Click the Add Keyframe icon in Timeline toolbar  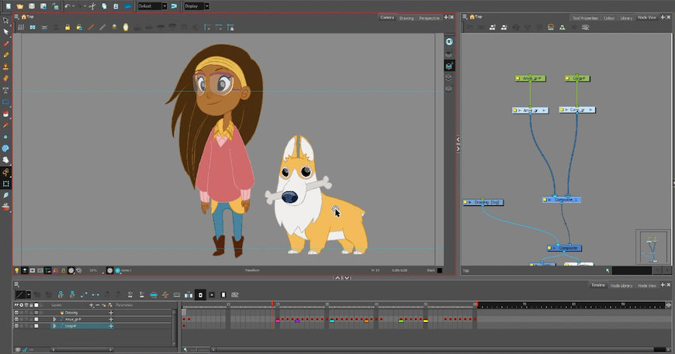point(61,294)
